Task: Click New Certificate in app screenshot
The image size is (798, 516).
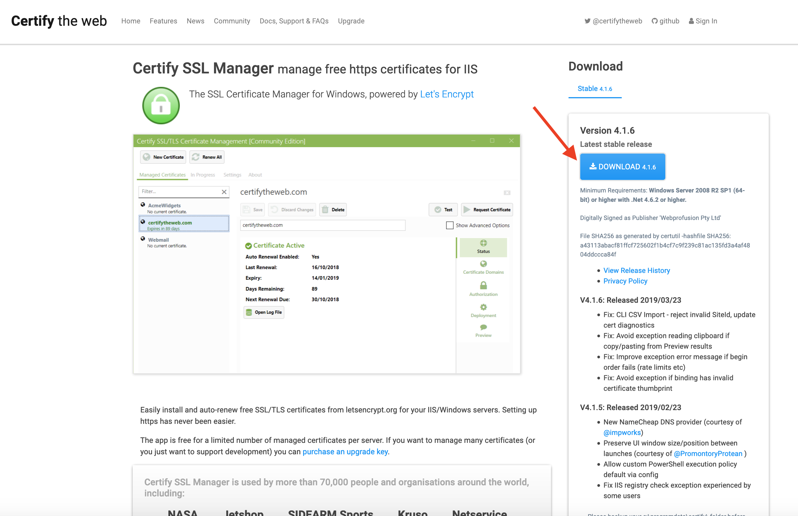Action: tap(163, 157)
